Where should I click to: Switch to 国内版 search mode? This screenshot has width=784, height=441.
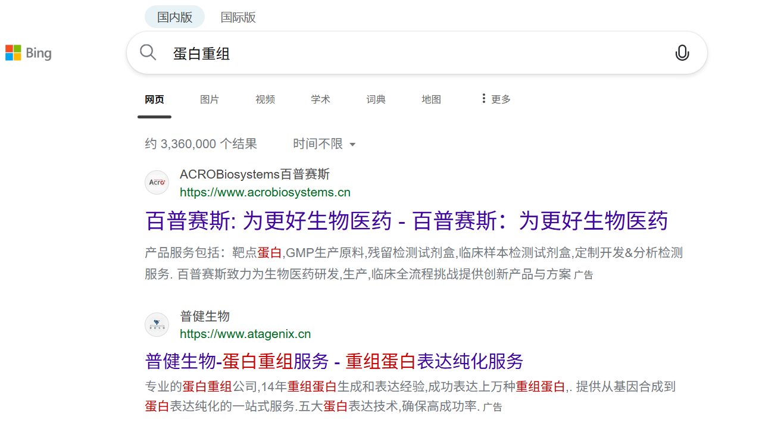point(174,17)
